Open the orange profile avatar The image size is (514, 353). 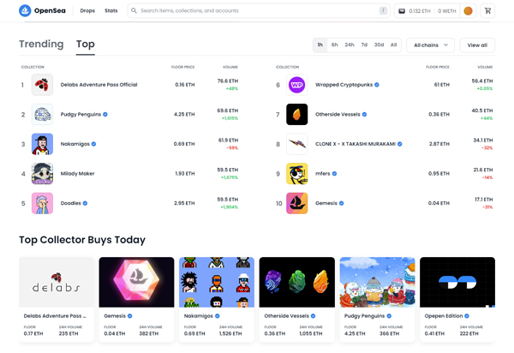468,11
